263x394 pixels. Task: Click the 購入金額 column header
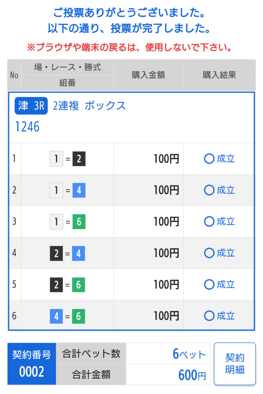(148, 75)
